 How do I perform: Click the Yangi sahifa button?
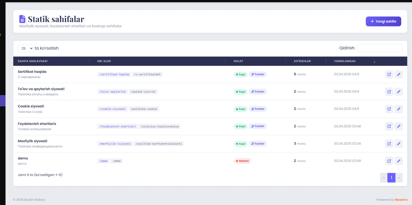pyautogui.click(x=383, y=21)
